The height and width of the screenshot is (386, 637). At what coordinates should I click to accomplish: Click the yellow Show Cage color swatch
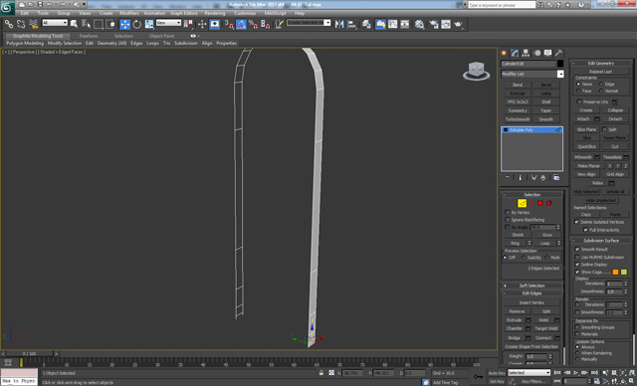(624, 272)
